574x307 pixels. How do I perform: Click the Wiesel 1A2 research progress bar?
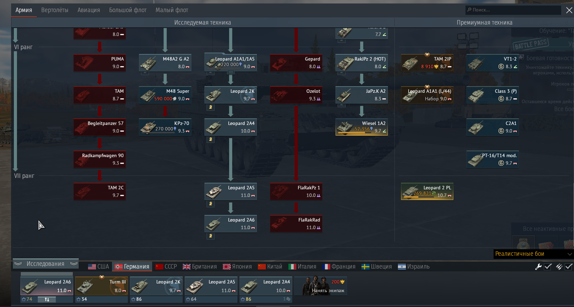(x=355, y=133)
